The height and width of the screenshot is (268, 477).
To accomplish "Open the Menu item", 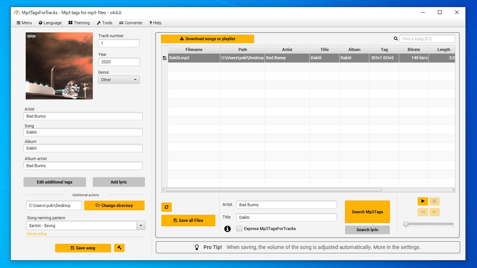I will (24, 23).
